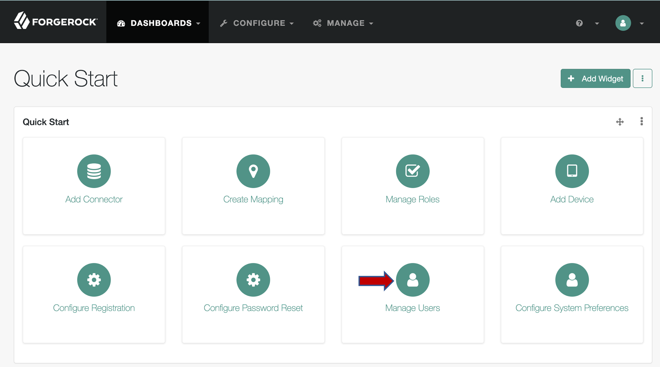
Task: Click the Configure System Preferences person icon
Action: (572, 280)
